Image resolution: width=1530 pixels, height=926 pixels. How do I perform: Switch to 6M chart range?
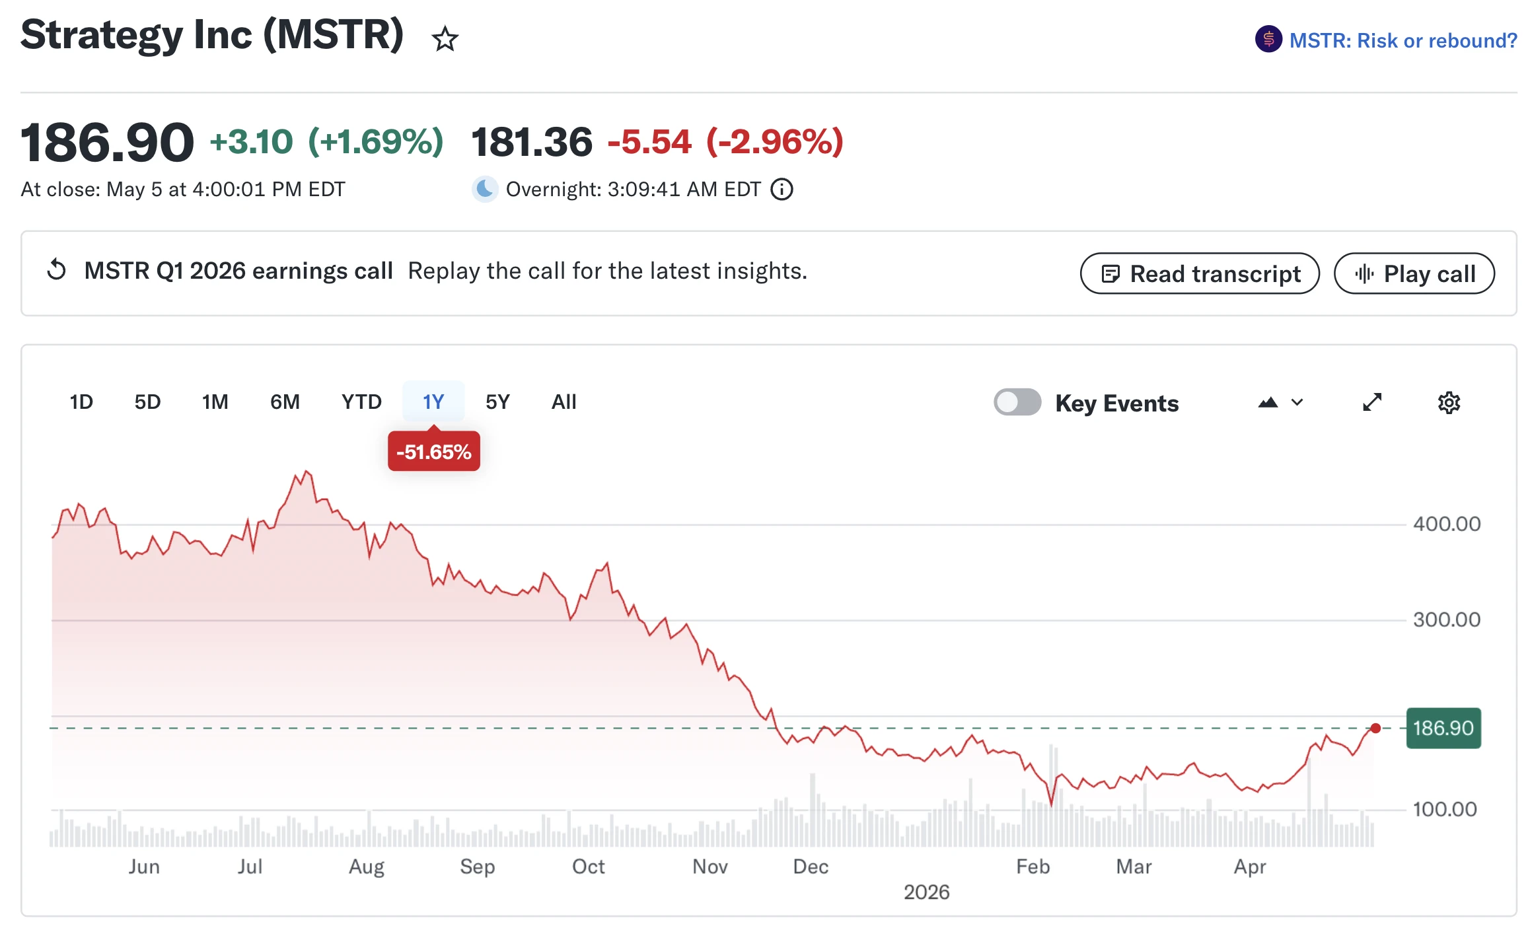pos(285,402)
